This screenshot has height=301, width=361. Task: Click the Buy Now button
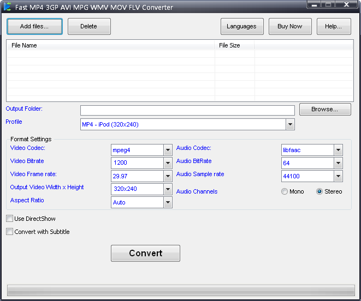[x=290, y=26]
